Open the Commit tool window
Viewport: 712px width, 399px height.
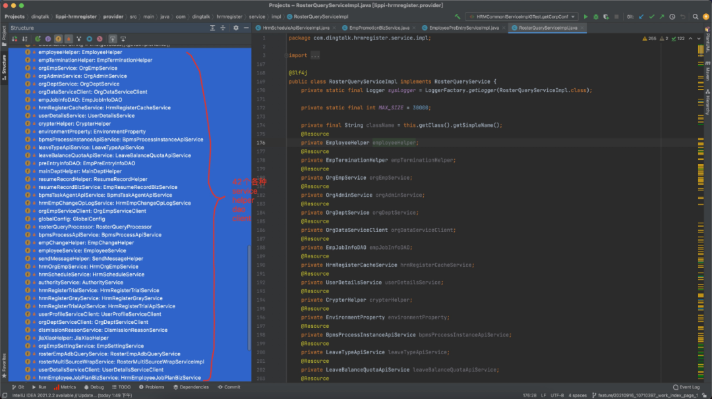tap(229, 387)
